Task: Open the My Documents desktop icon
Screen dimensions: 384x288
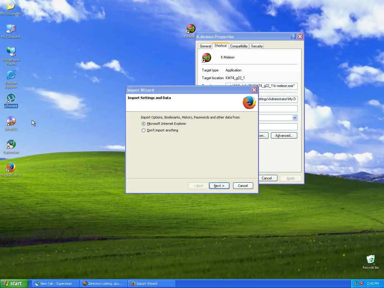Action: point(11,8)
